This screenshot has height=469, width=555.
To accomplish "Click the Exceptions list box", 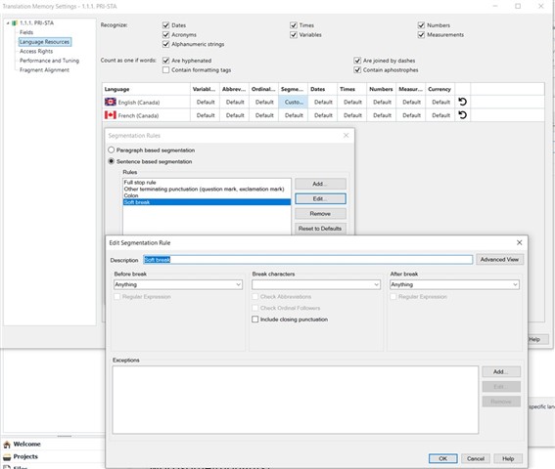I will (296, 400).
